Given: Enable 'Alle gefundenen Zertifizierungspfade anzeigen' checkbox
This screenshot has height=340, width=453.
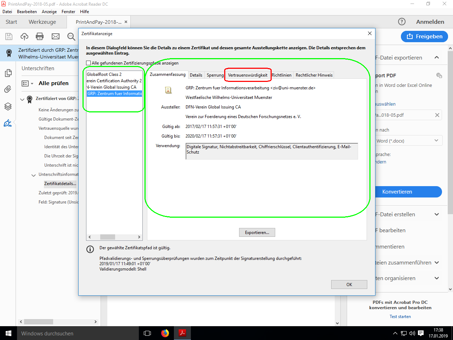Looking at the screenshot, I should (x=89, y=63).
